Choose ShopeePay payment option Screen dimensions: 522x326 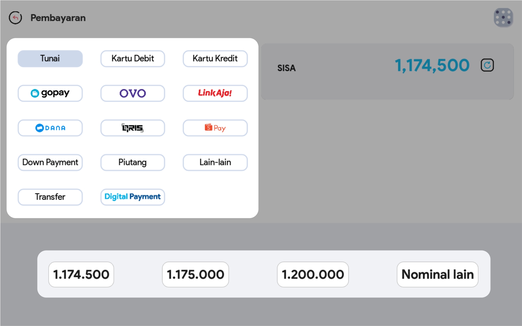click(x=215, y=128)
